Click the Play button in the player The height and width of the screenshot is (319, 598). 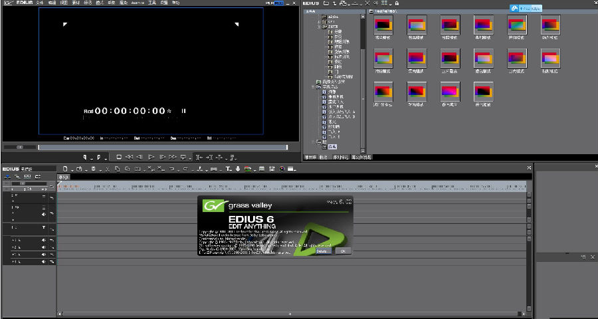tap(151, 157)
